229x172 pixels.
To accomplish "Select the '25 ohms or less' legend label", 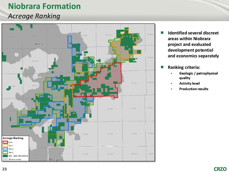I will click(x=15, y=159).
